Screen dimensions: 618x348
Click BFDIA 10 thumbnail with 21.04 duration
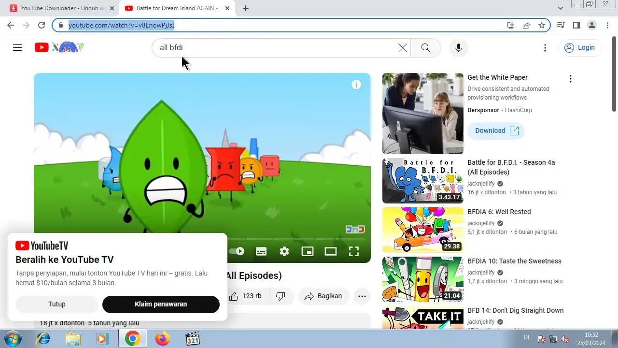[x=423, y=279]
